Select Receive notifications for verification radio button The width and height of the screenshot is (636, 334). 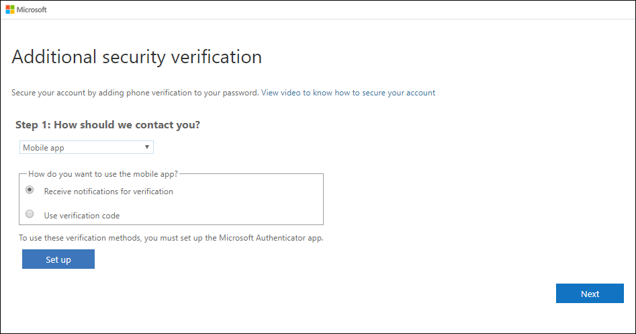click(x=30, y=190)
